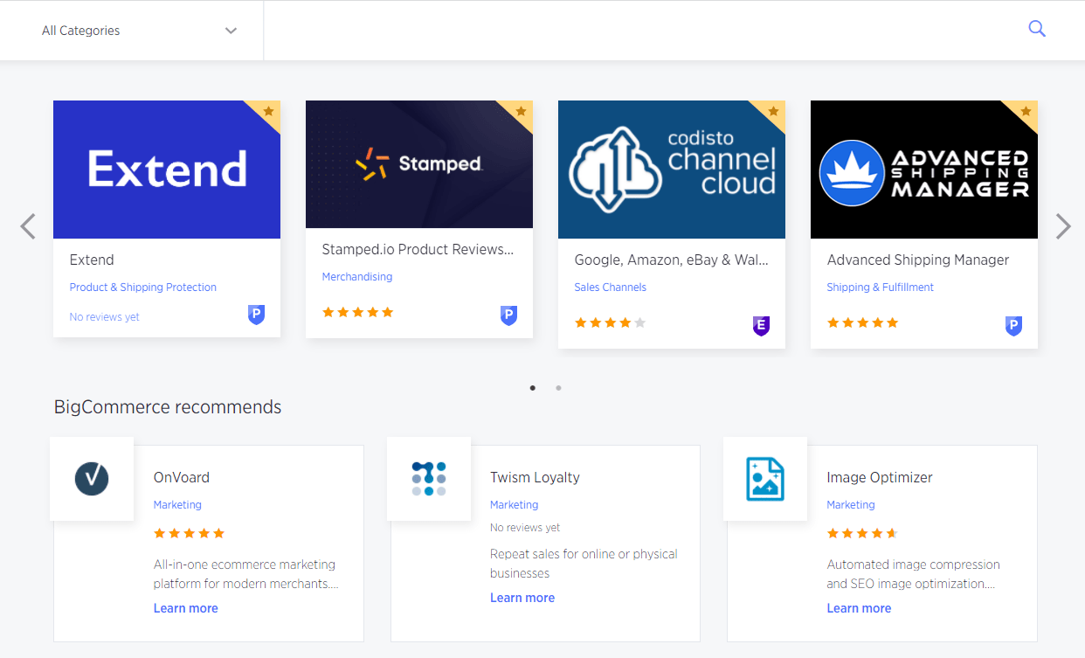Click P badge on Advanced Shipping Manager
The image size is (1085, 658).
pyautogui.click(x=1013, y=326)
